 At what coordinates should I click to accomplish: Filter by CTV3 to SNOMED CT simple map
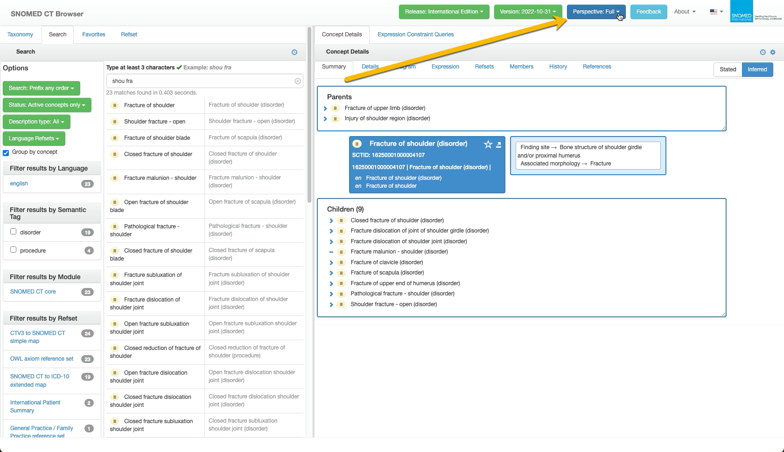38,337
